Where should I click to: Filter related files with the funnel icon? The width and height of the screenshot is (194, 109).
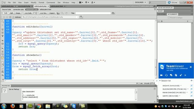pyautogui.click(x=155, y=9)
